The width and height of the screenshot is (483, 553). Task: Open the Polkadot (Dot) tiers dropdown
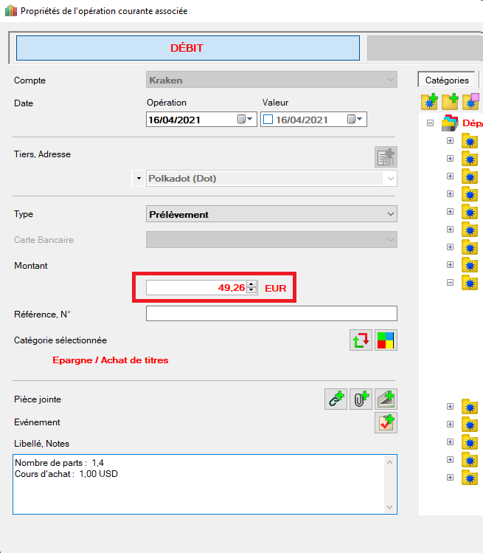pos(389,179)
